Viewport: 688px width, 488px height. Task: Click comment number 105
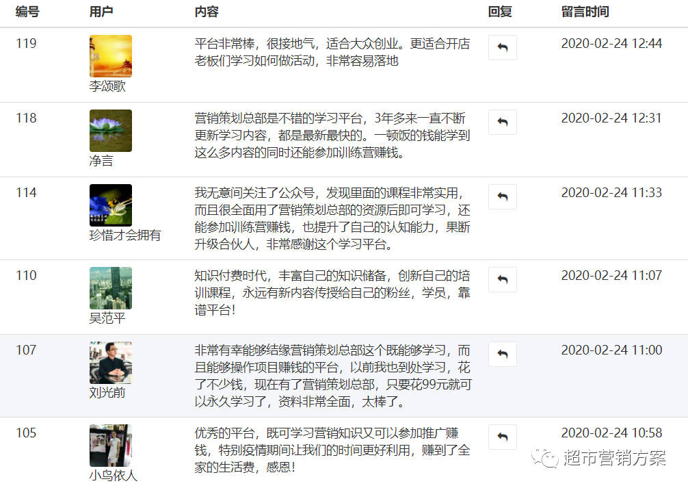[x=26, y=433]
